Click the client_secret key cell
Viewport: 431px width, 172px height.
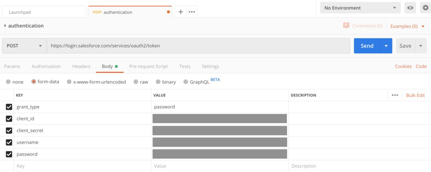click(83, 131)
